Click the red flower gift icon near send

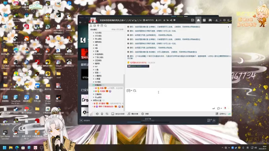pos(225,108)
